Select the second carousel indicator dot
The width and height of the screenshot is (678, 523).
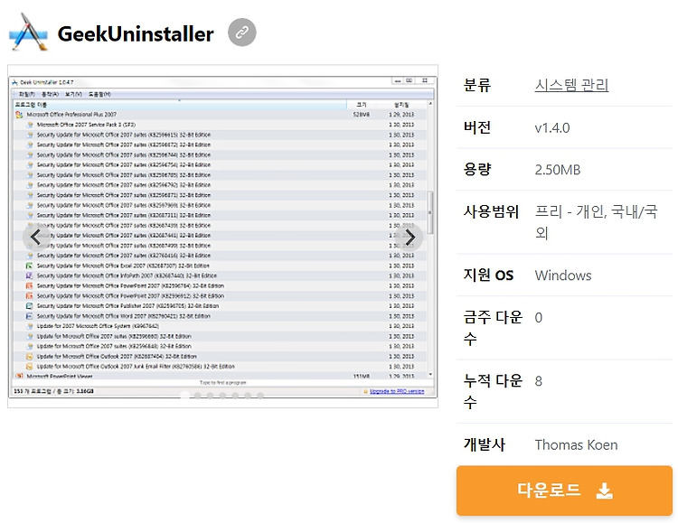point(198,395)
